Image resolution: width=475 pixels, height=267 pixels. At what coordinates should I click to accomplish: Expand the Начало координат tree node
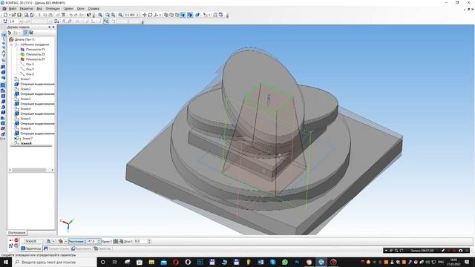click(x=12, y=44)
